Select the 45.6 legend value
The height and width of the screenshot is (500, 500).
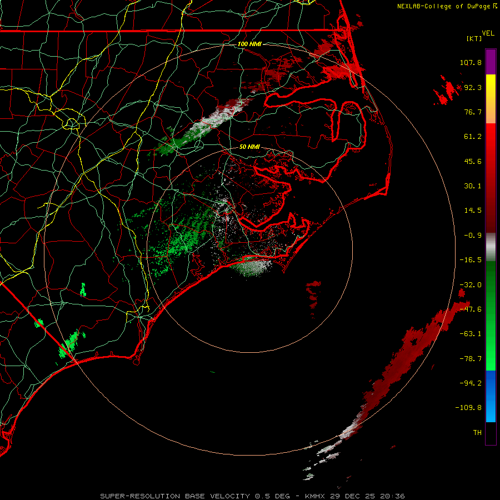point(473,161)
